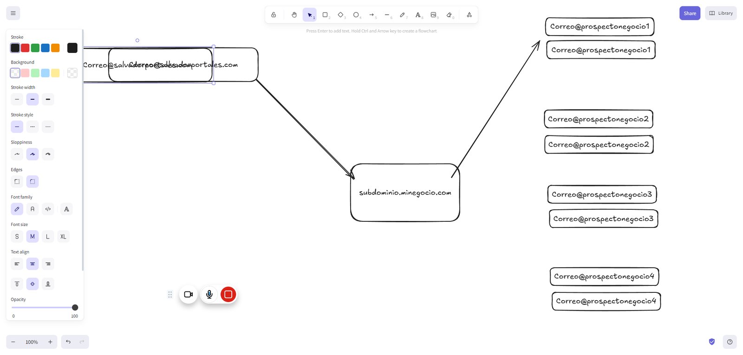Choose the dotted stroke style
Viewport: 743px width, 355px height.
pyautogui.click(x=48, y=127)
